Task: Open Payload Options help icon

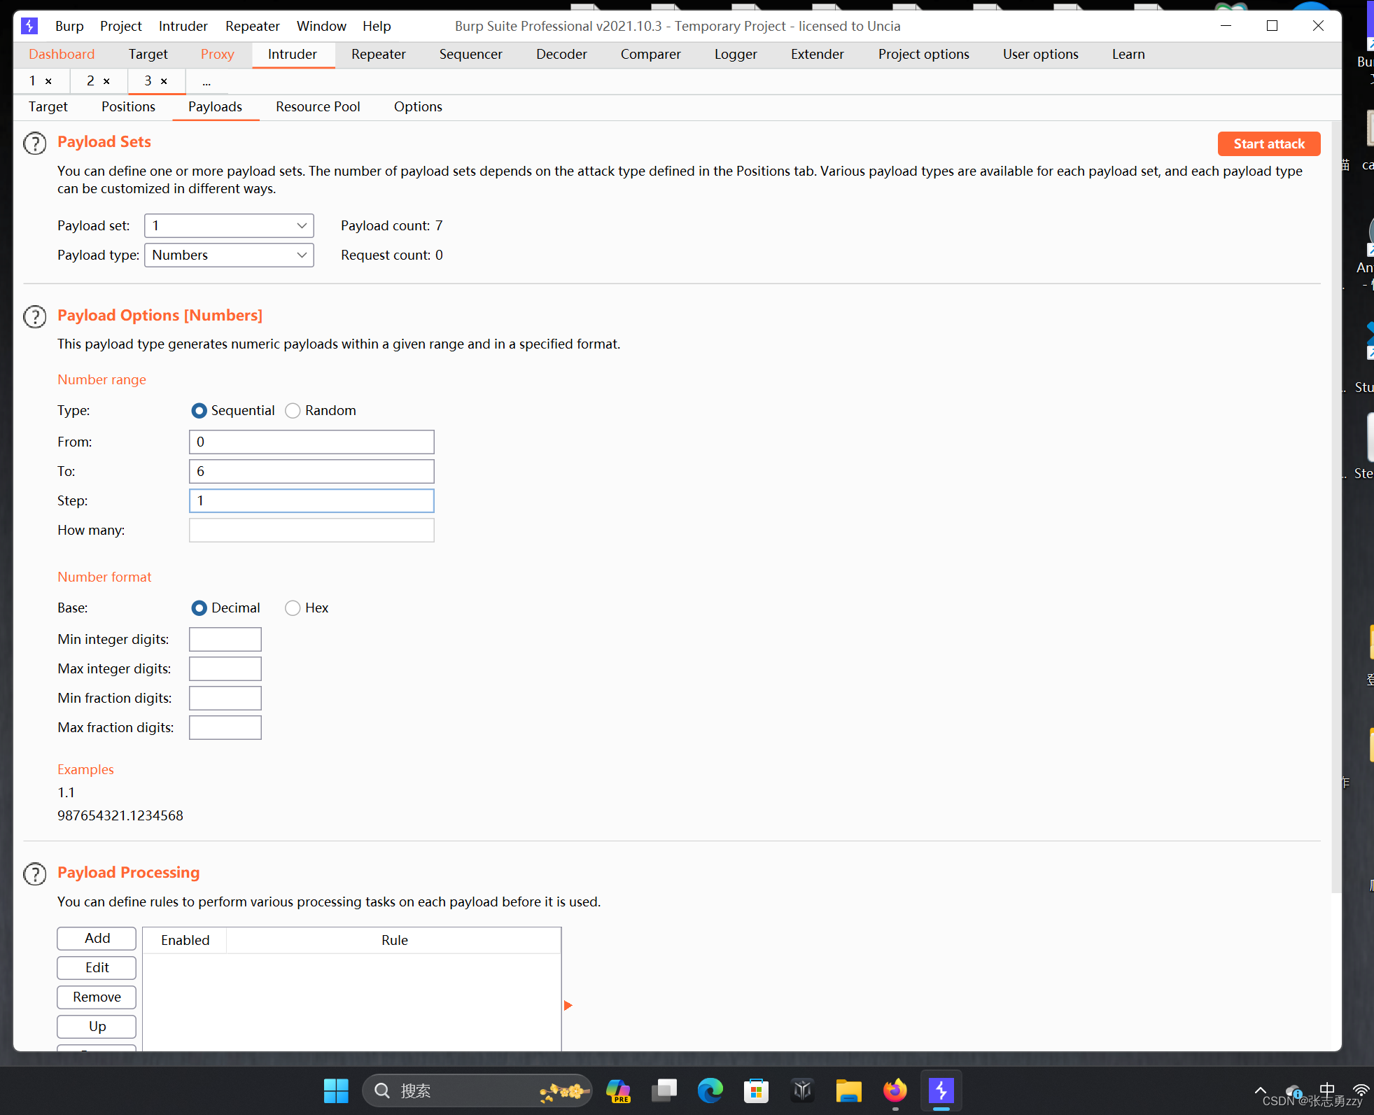Action: tap(35, 317)
